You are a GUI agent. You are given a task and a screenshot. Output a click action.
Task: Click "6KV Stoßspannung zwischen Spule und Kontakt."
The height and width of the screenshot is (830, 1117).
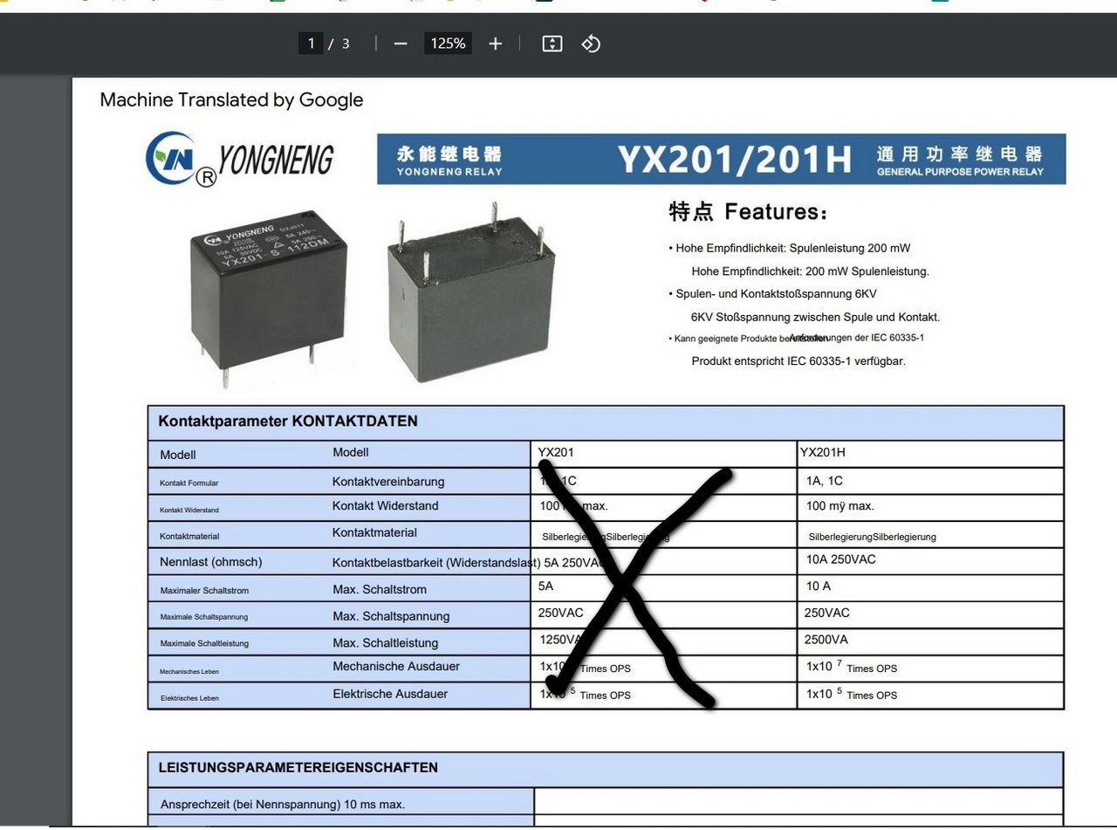pyautogui.click(x=815, y=318)
